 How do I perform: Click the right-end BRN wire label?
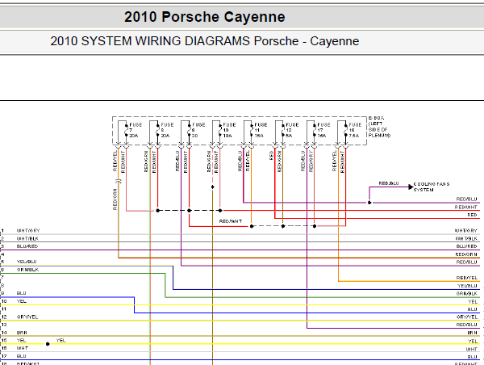[x=472, y=333]
